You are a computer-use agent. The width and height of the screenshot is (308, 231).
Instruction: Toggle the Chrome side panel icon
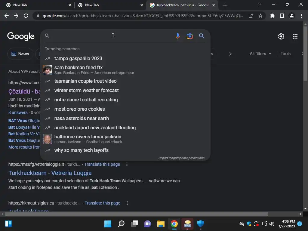282,16
